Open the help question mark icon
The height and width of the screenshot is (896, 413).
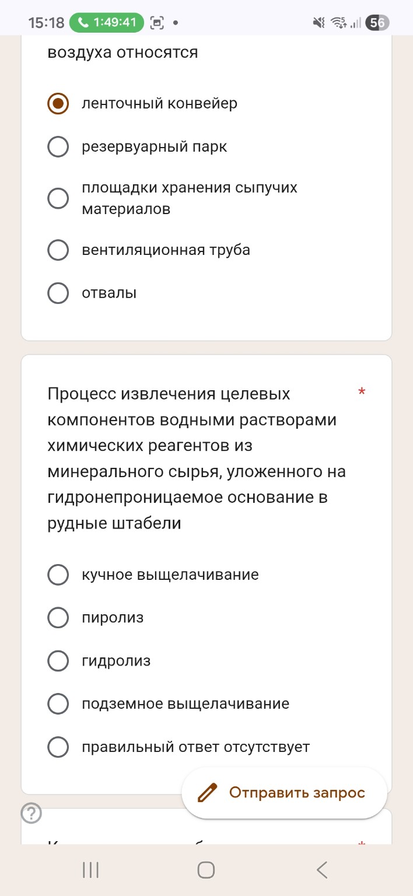[x=32, y=813]
